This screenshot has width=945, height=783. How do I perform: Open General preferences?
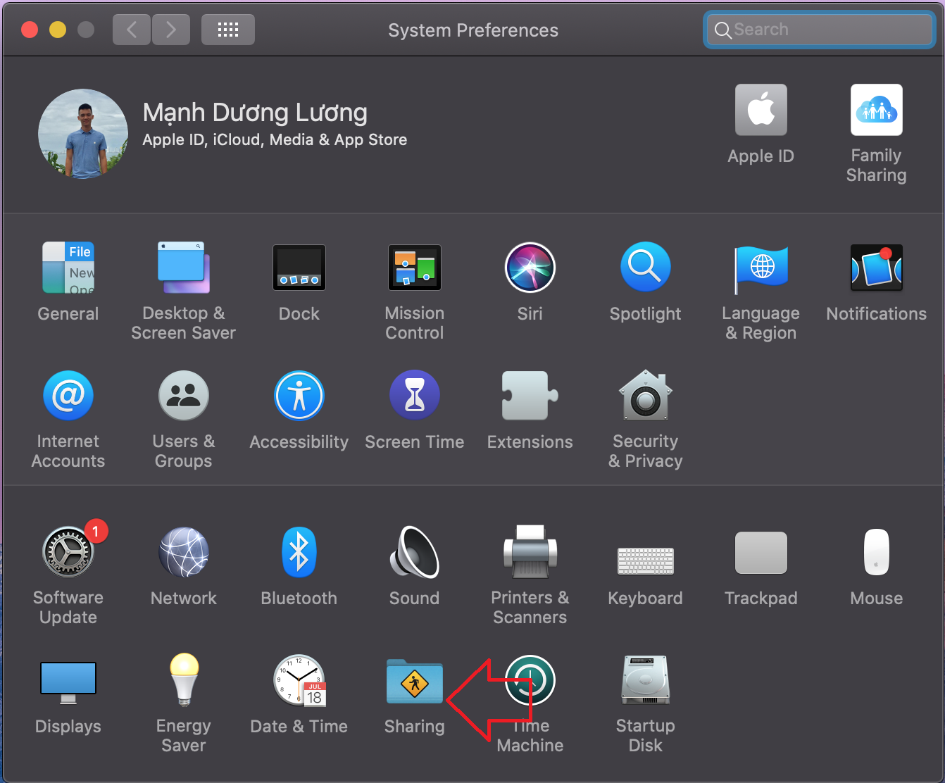(x=68, y=268)
